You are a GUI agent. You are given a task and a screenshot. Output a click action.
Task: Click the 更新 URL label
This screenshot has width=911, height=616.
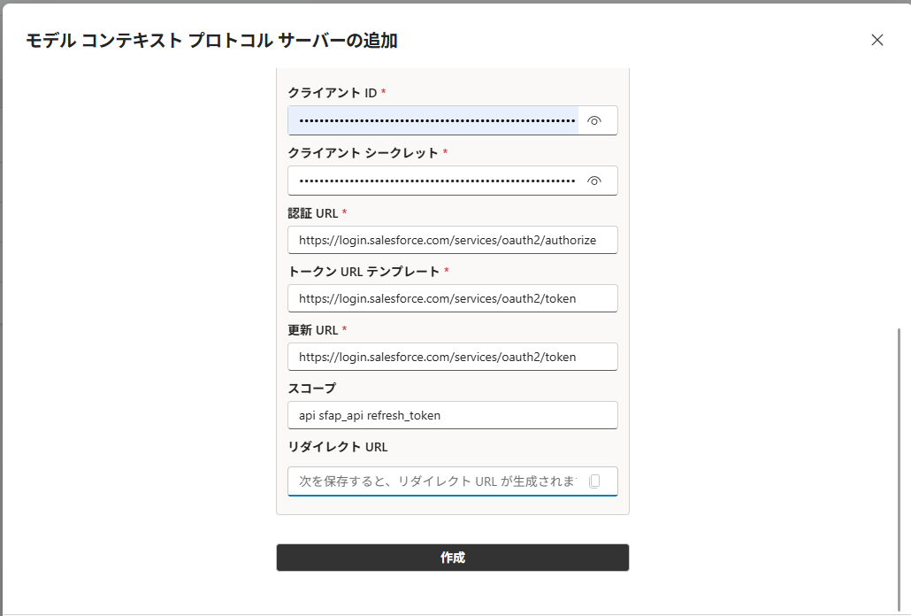point(313,330)
